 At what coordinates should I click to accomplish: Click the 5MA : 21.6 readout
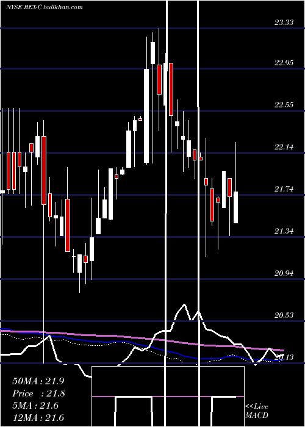click(35, 406)
